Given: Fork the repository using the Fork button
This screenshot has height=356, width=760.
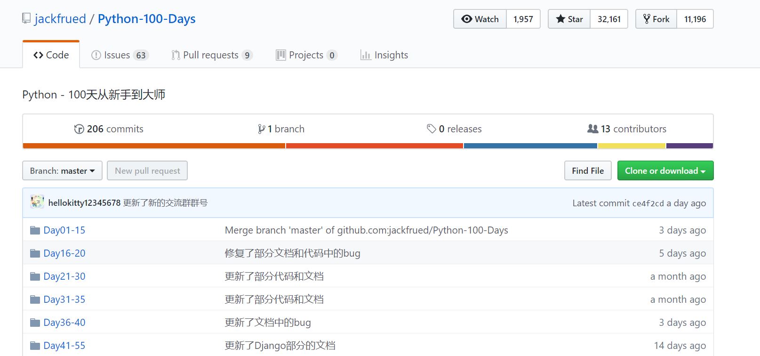Looking at the screenshot, I should point(656,19).
